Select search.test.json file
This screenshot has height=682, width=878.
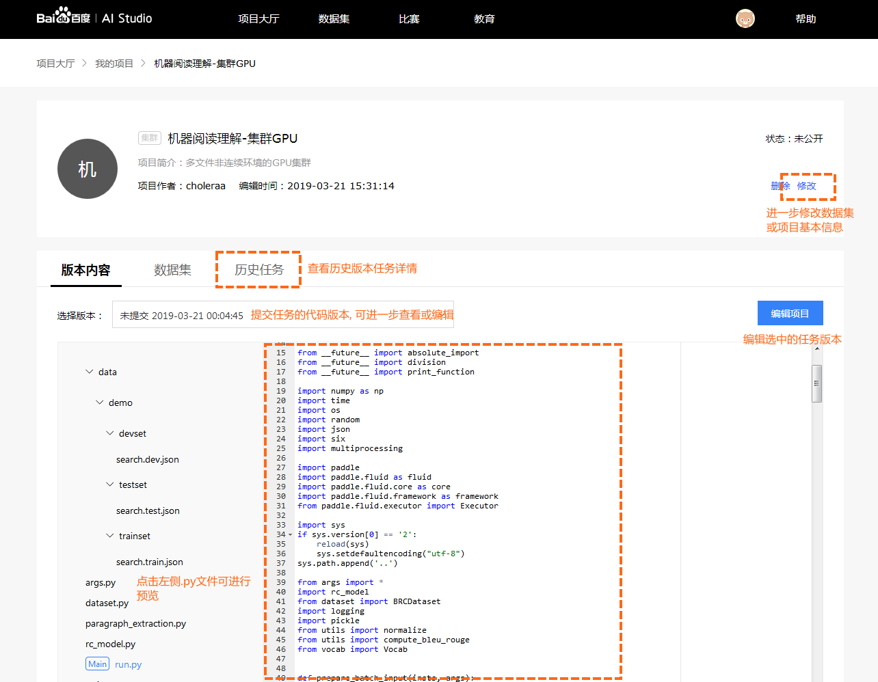tap(148, 510)
